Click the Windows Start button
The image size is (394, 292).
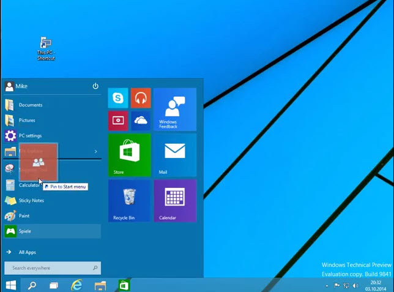[10, 285]
